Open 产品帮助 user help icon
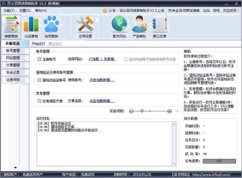Viewport: 242px width, 178px height. (x=139, y=27)
